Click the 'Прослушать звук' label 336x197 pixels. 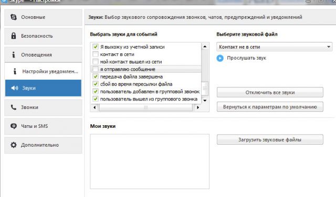[x=246, y=58]
